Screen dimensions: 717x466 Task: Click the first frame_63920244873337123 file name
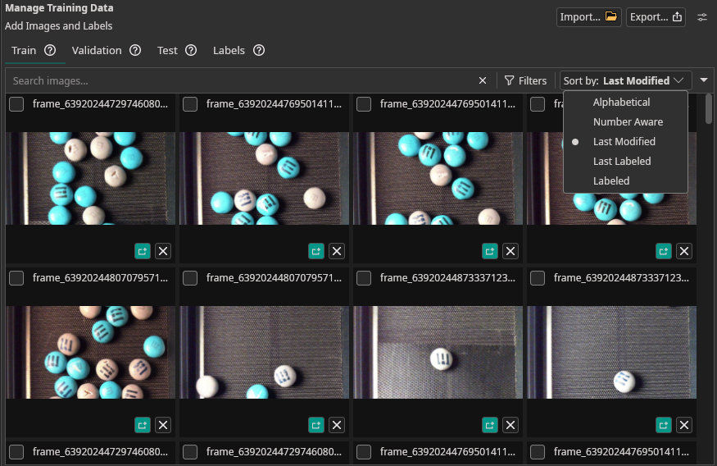(447, 278)
